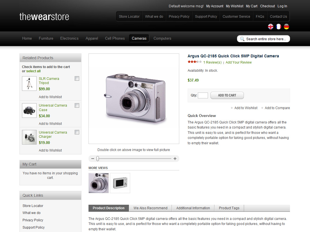This screenshot has height=232, width=310.
Task: Check the Universal Camera Case checkbox
Action: [77, 105]
